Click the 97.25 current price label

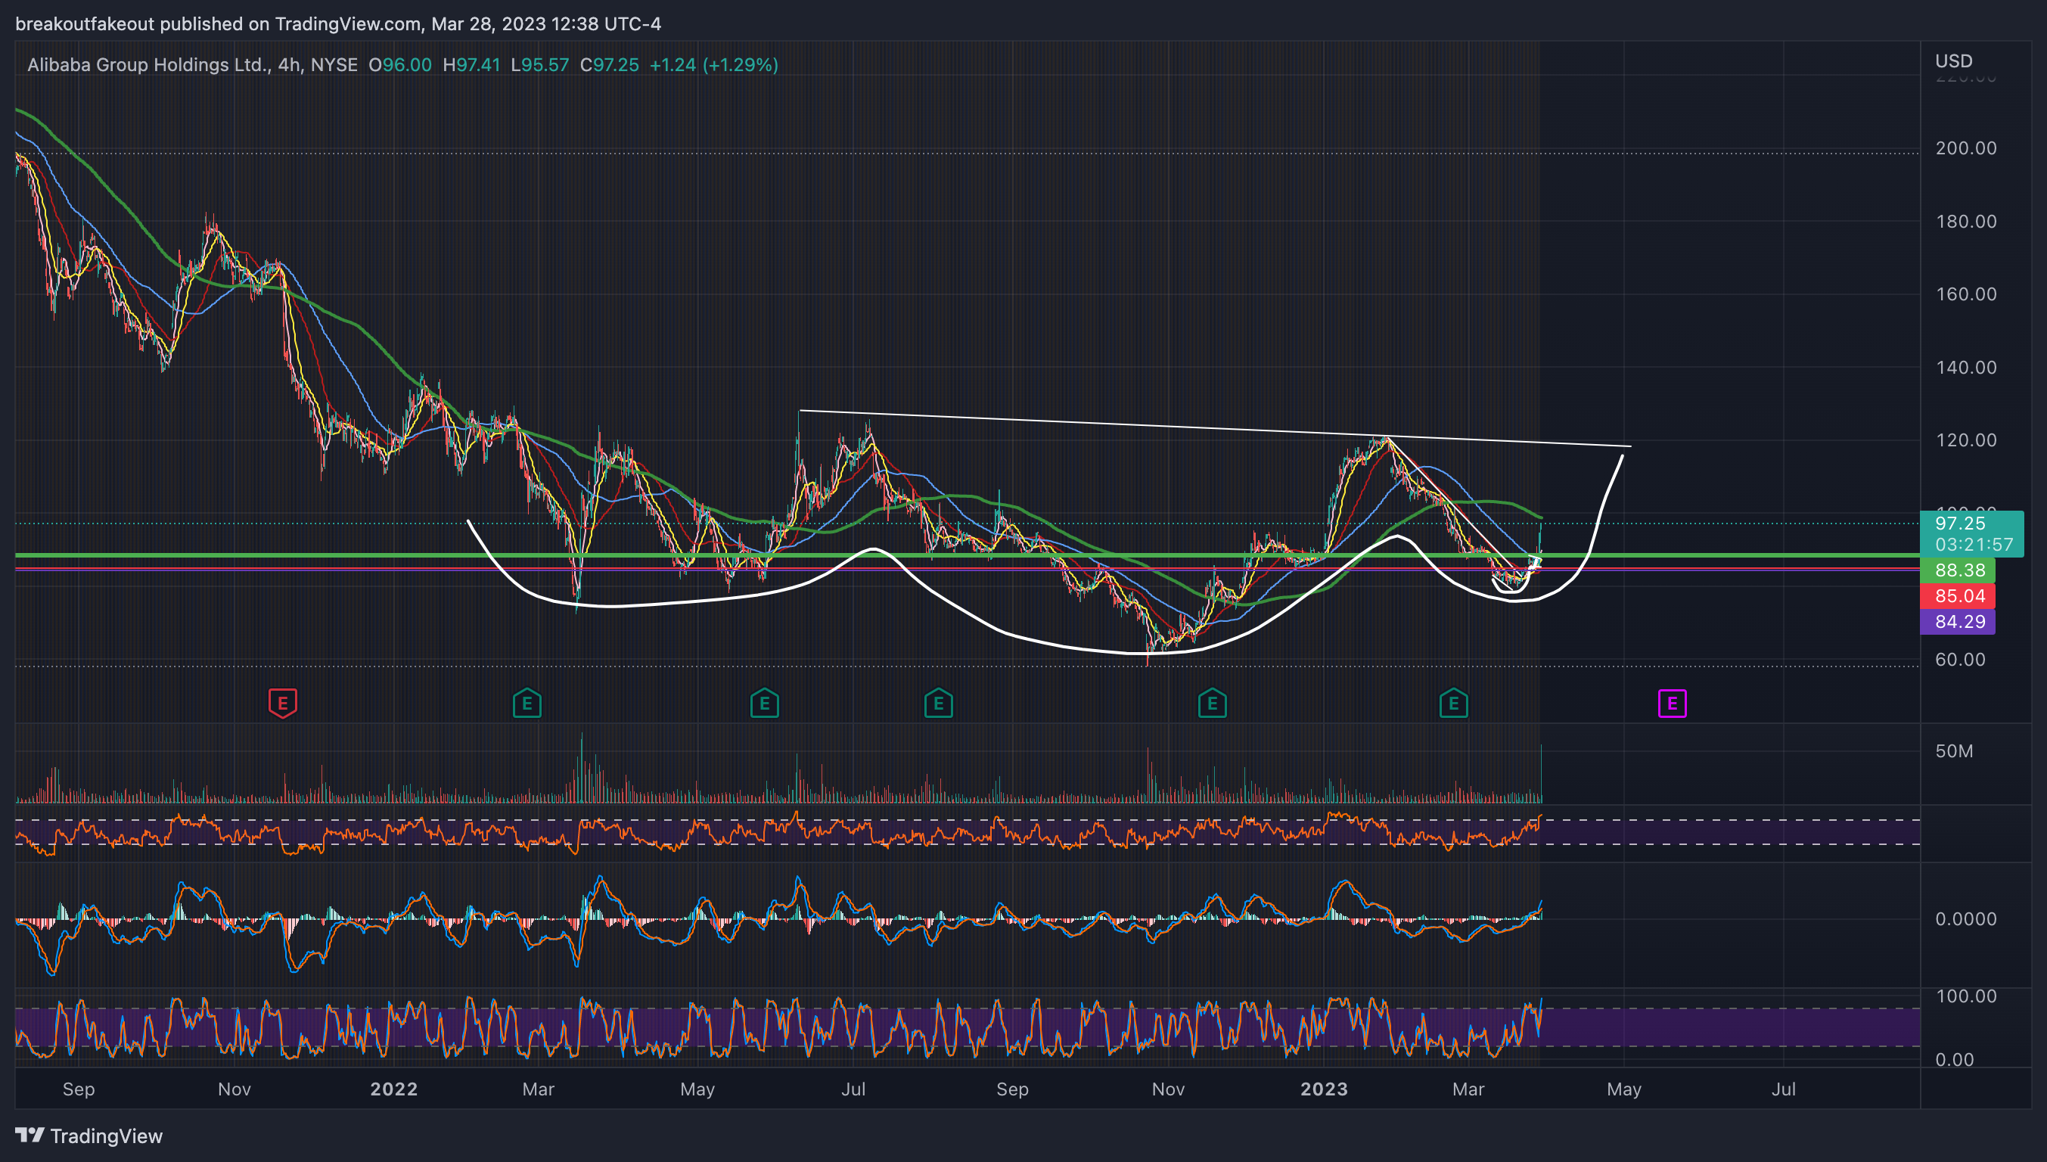click(x=1960, y=524)
